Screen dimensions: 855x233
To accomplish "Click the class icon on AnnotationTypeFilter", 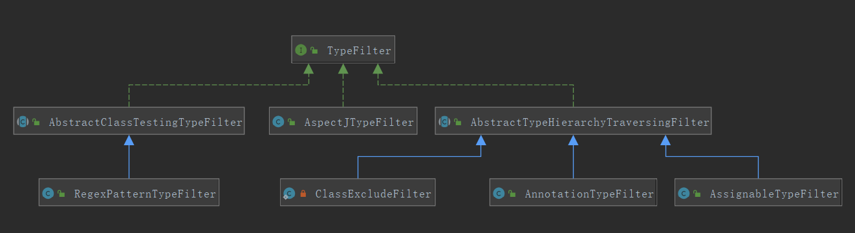I will click(x=499, y=193).
